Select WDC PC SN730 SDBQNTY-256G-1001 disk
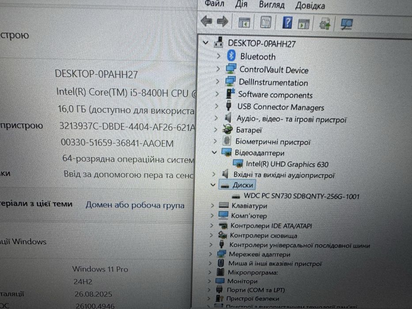This screenshot has width=412, height=309. [x=301, y=196]
